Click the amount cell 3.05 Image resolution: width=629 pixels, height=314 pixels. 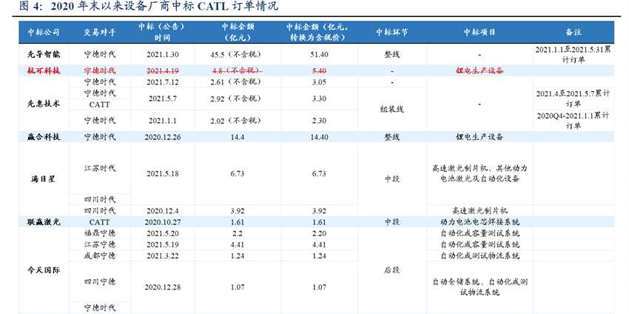319,82
